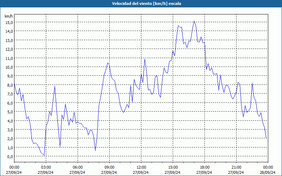Select the '21:00' time label
Image resolution: width=282 pixels, height=176 pixels.
236,168
